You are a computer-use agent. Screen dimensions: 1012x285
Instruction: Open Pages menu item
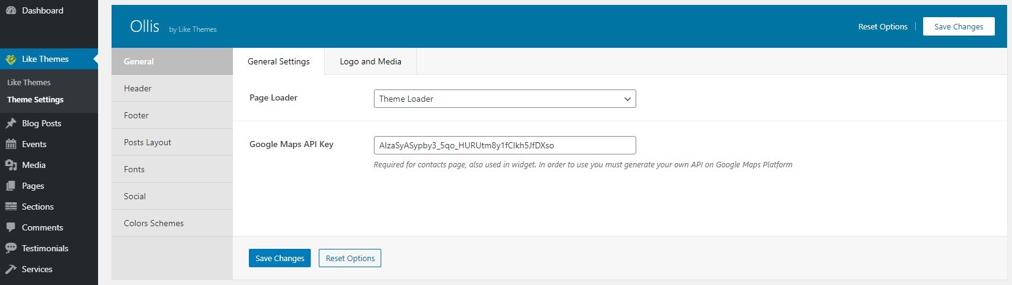49,186
